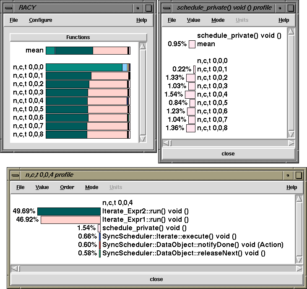Viewport: 307px width, 289px height.
Task: Click left arrow of n,c,t 0,0,4 horizontal scrollbar
Action: pos(14,268)
